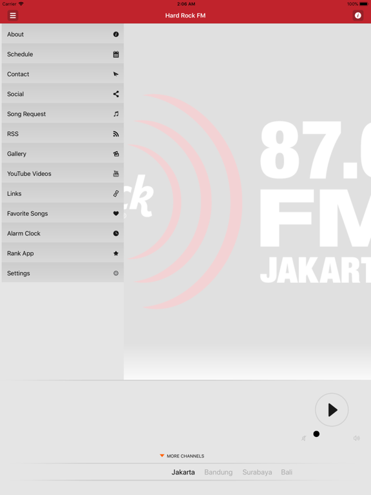Viewport: 371px width, 495px height.
Task: Click the MORE CHANNELS label
Action: (185, 456)
